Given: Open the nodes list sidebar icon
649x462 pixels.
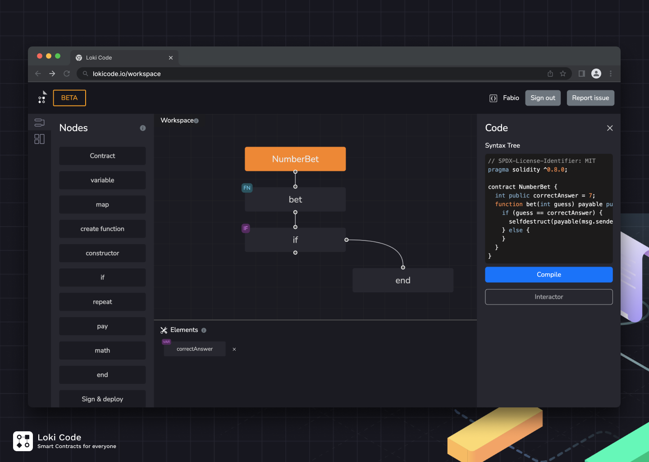Looking at the screenshot, I should click(x=40, y=122).
